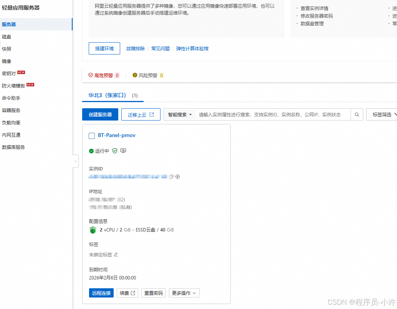Click the 创建服务器 button

tap(100, 114)
